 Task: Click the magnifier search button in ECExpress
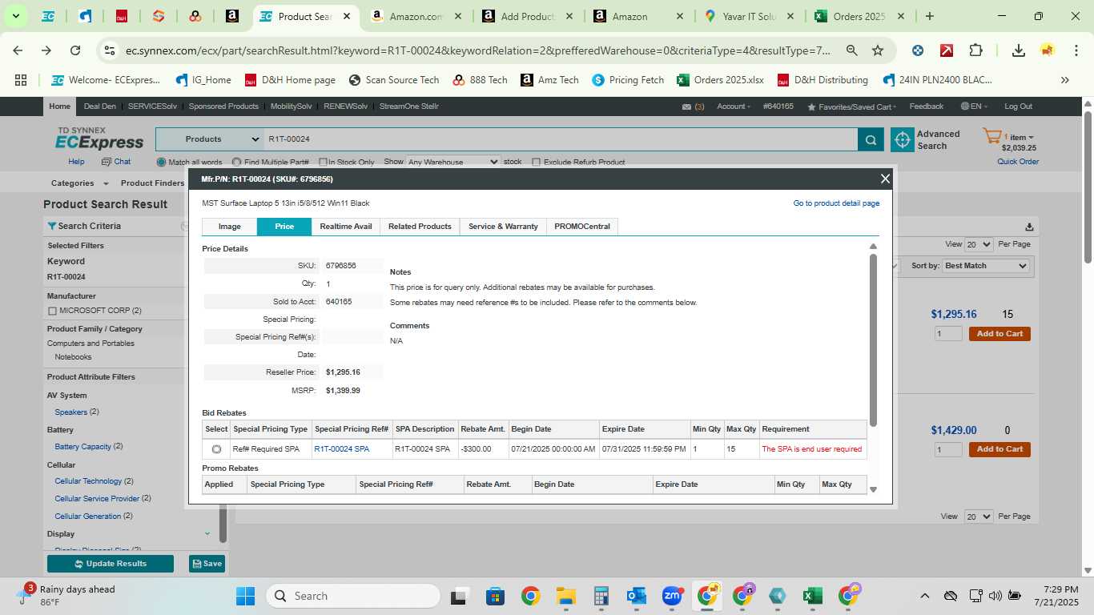click(871, 139)
